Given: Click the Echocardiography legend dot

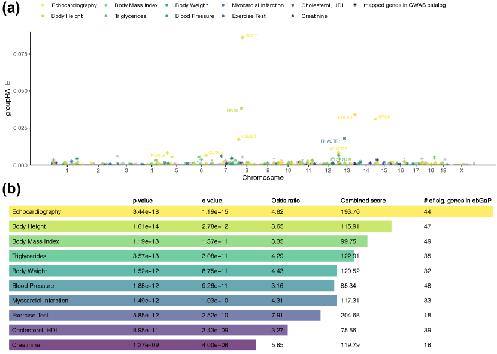Looking at the screenshot, I should click(43, 5).
